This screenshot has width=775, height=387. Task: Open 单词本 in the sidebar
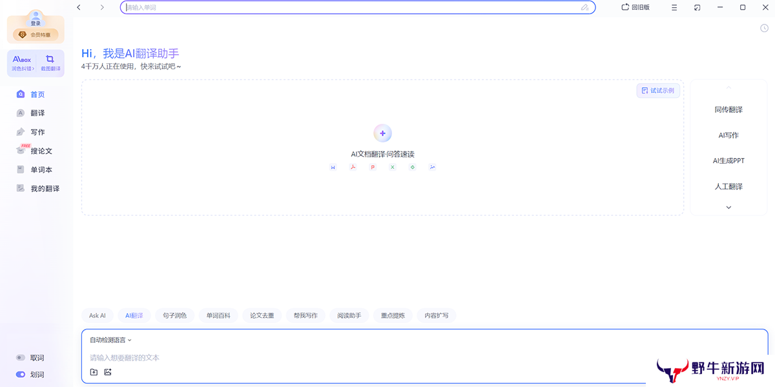tap(41, 170)
